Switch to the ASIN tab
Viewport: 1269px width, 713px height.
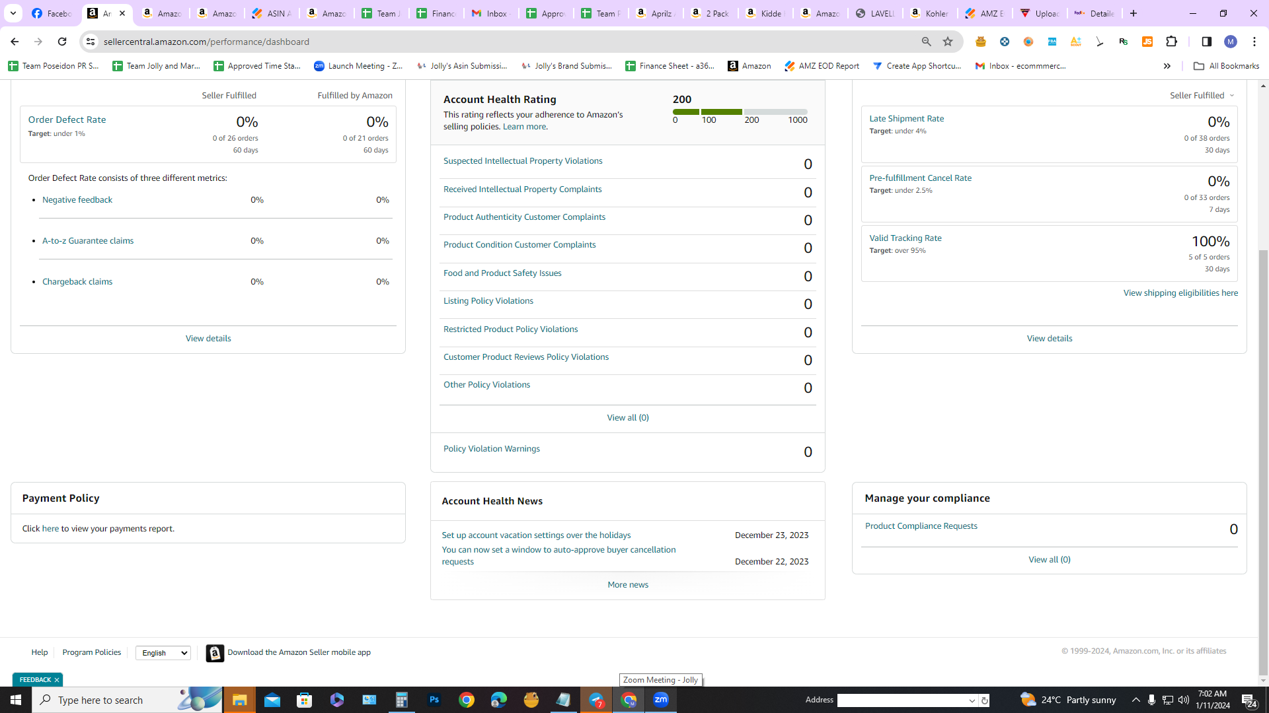click(272, 13)
